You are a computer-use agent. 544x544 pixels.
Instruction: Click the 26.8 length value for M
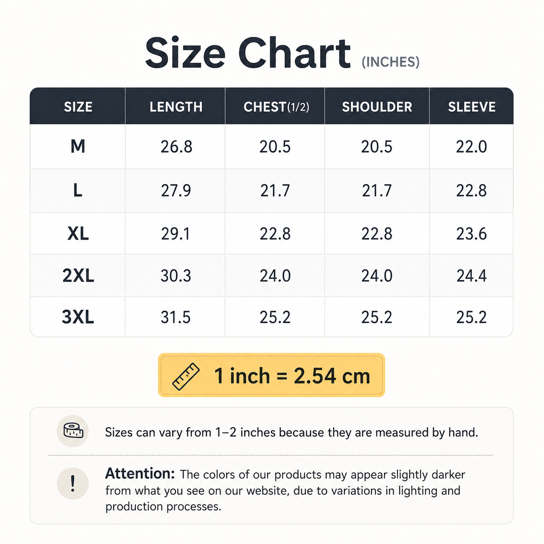pos(176,147)
